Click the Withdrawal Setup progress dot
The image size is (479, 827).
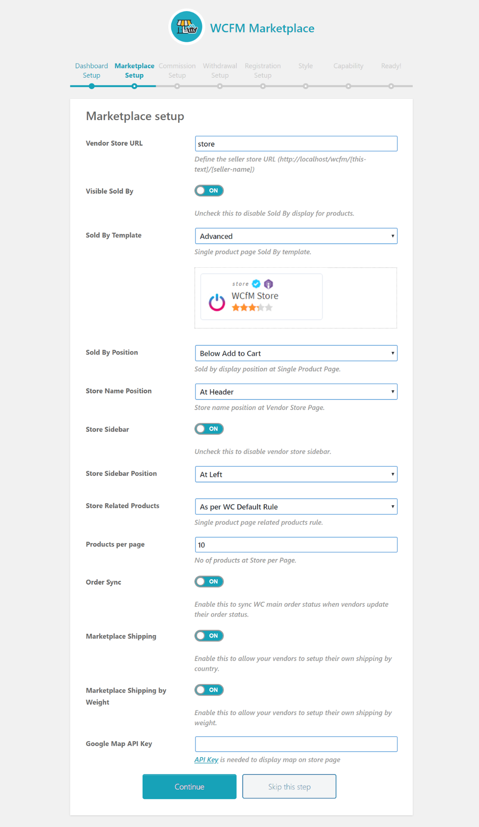click(220, 86)
